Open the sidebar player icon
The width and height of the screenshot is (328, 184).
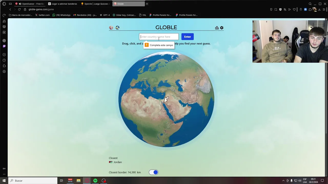click(4, 55)
